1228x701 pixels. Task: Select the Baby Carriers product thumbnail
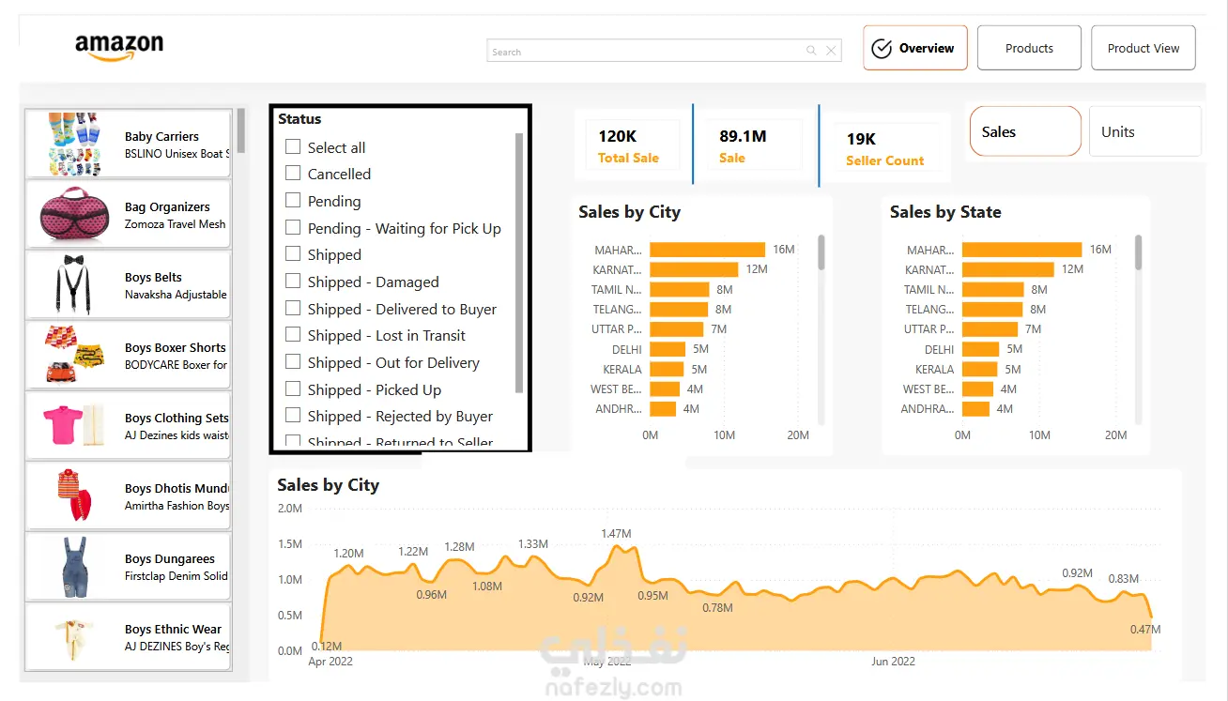point(75,145)
